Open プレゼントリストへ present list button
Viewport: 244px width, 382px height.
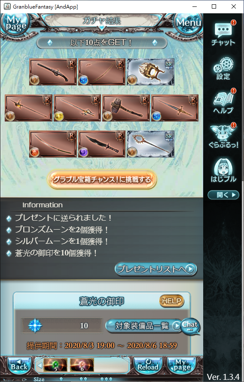[x=156, y=269]
